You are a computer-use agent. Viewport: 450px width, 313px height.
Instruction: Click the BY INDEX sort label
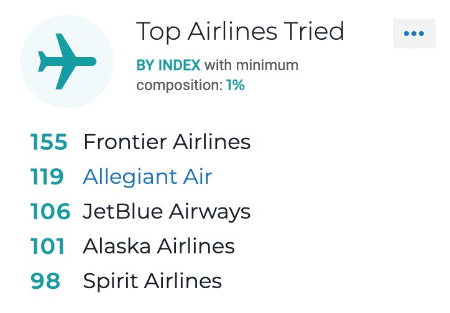[x=168, y=65]
